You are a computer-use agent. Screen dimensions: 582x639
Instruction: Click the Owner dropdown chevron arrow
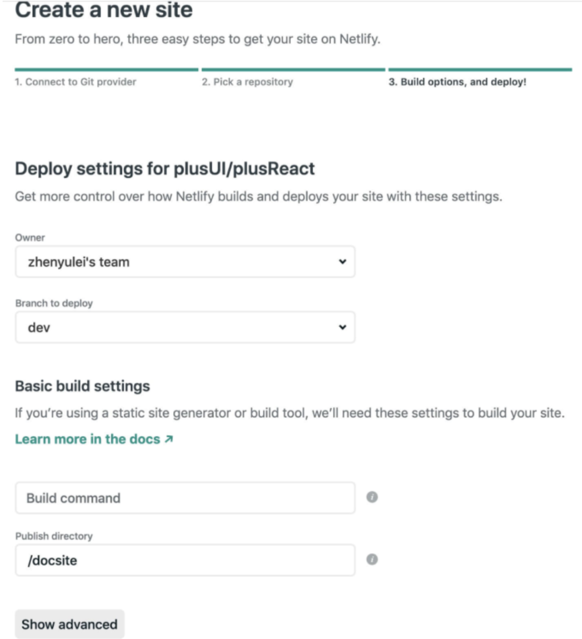(342, 262)
